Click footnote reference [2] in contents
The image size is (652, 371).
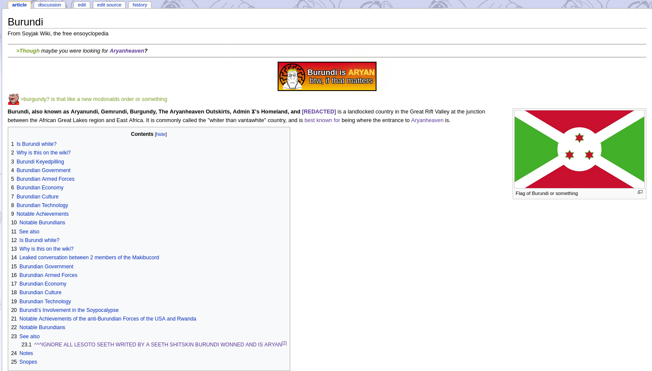tap(284, 343)
